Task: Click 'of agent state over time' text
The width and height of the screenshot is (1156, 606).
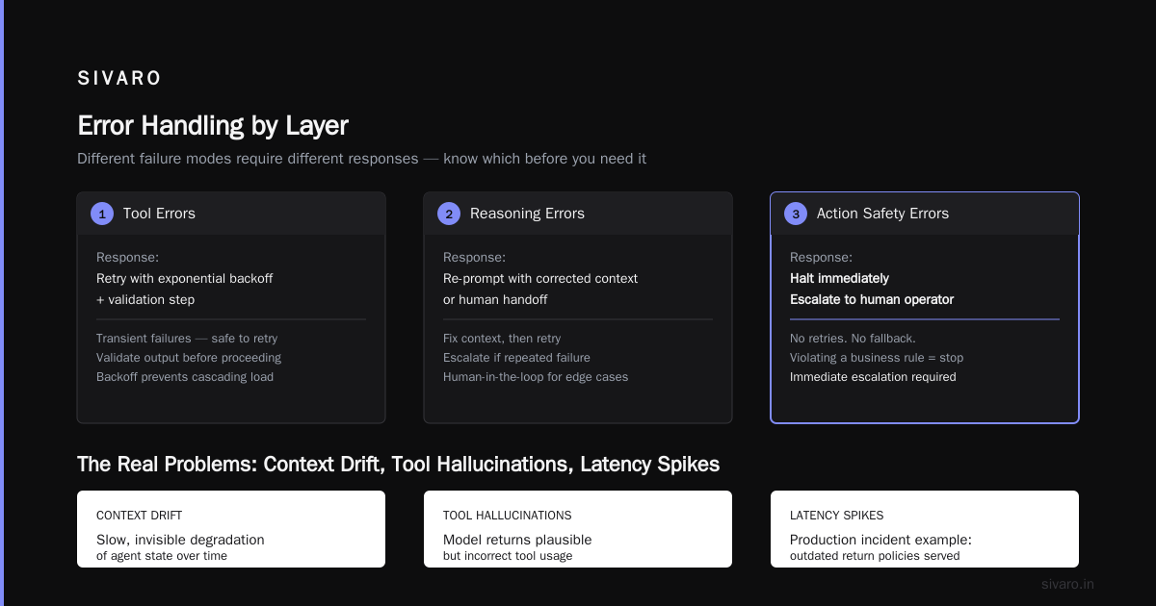Action: pyautogui.click(x=162, y=556)
